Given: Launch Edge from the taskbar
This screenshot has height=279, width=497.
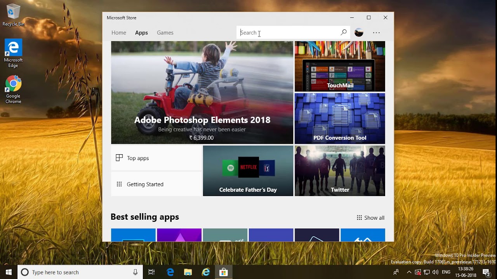Looking at the screenshot, I should point(170,272).
